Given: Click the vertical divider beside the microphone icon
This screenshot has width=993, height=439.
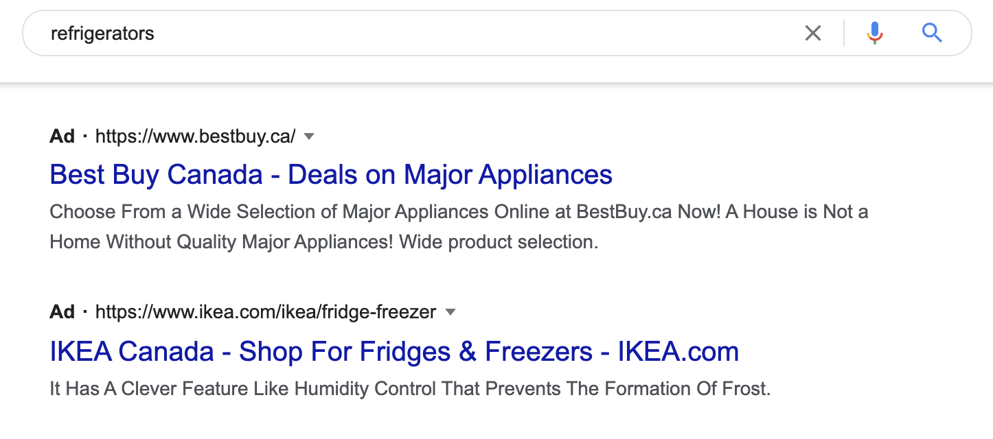Looking at the screenshot, I should point(844,33).
